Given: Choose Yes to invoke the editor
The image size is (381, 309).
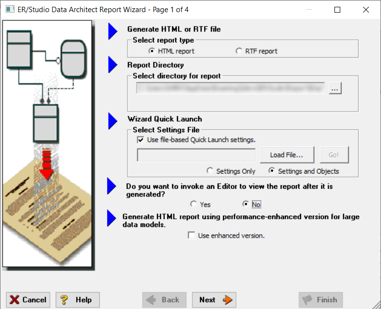Looking at the screenshot, I should click(193, 204).
